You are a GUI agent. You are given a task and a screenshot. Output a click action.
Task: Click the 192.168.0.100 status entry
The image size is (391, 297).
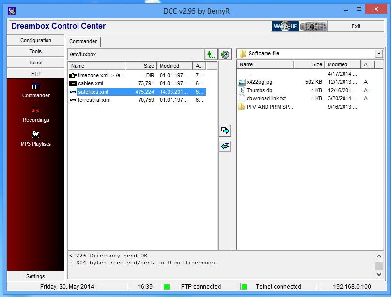point(352,287)
